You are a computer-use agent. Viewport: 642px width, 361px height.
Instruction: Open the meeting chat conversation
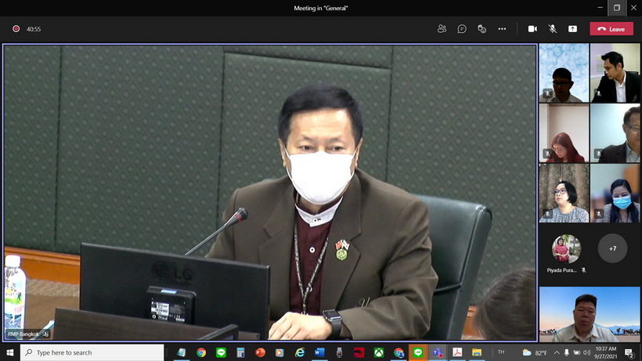[462, 29]
